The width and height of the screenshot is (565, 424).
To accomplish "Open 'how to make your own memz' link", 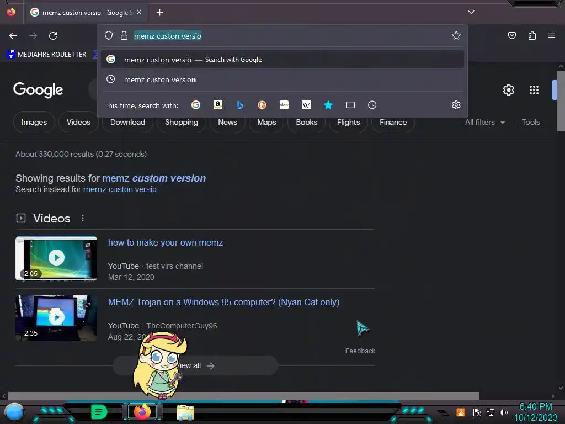I will pos(166,243).
